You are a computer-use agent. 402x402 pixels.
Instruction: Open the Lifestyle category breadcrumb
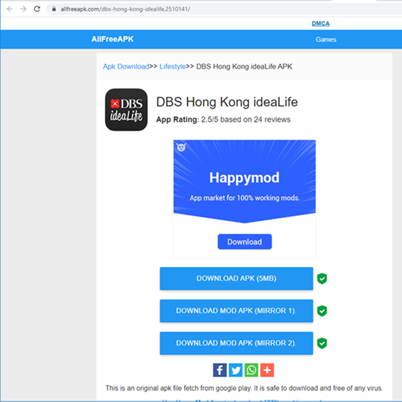coord(173,67)
